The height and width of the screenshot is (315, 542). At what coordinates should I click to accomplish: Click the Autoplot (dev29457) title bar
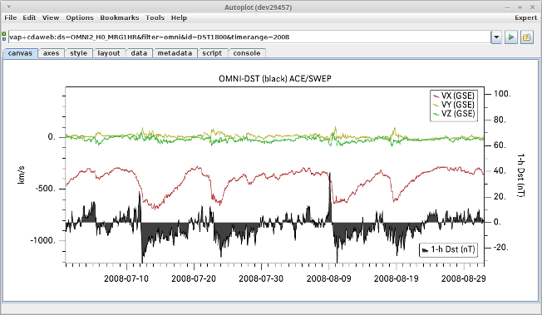[x=258, y=7]
